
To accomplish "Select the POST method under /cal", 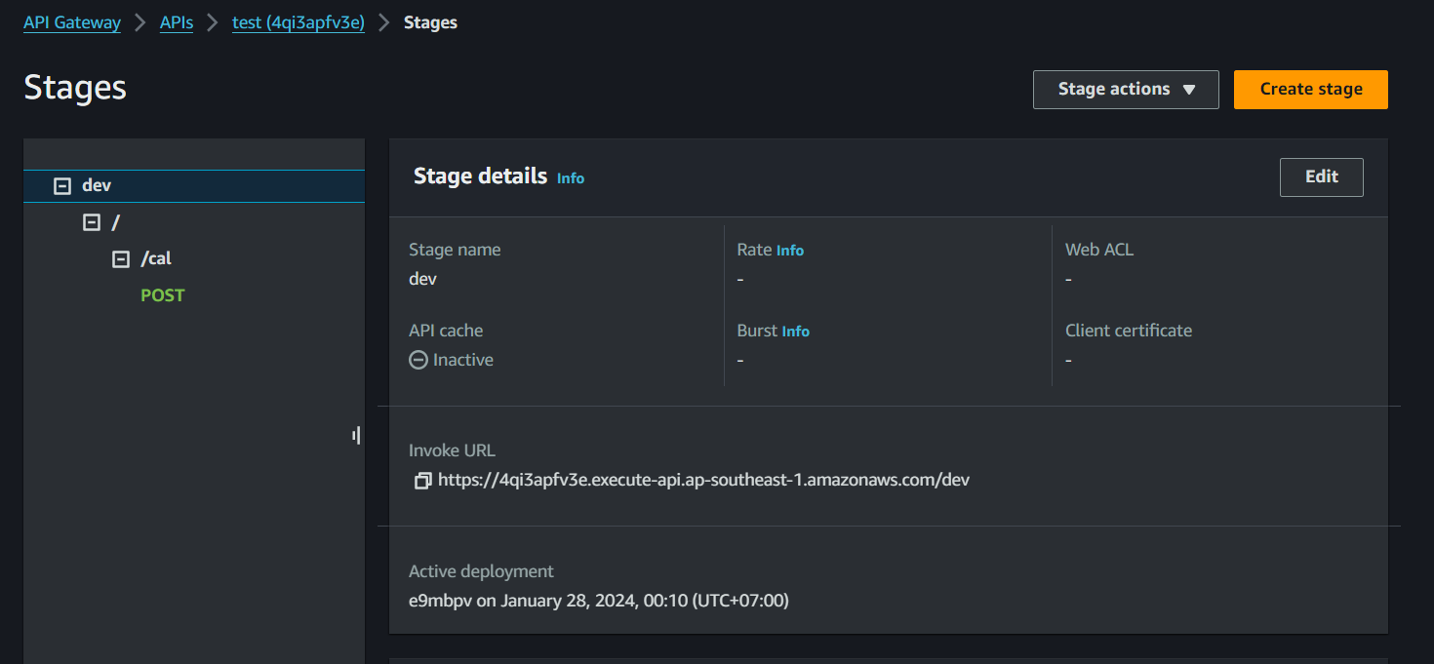I will click(x=163, y=295).
